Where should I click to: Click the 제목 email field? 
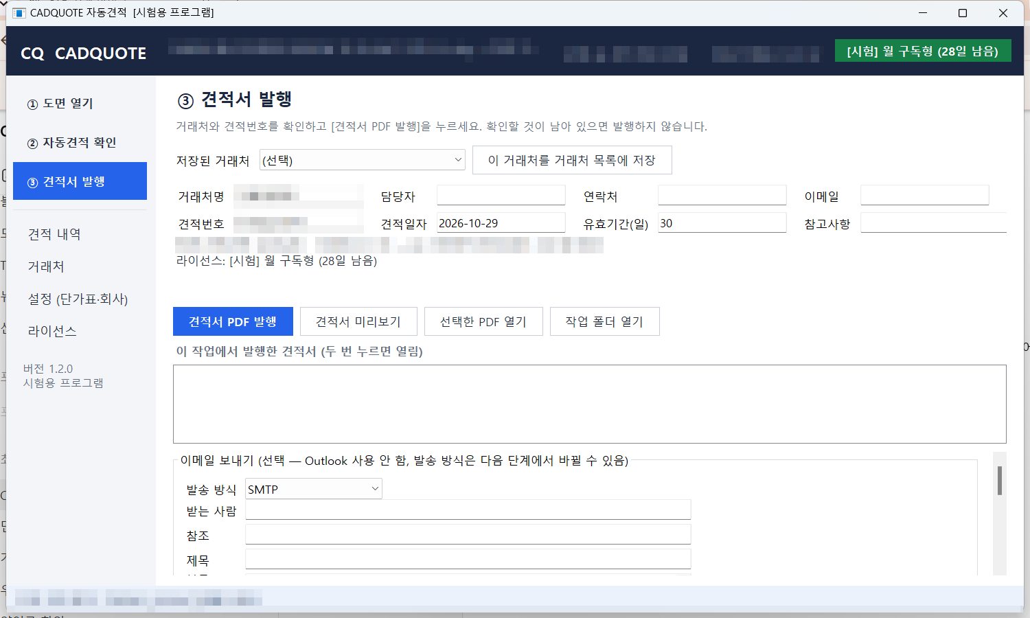tap(468, 560)
